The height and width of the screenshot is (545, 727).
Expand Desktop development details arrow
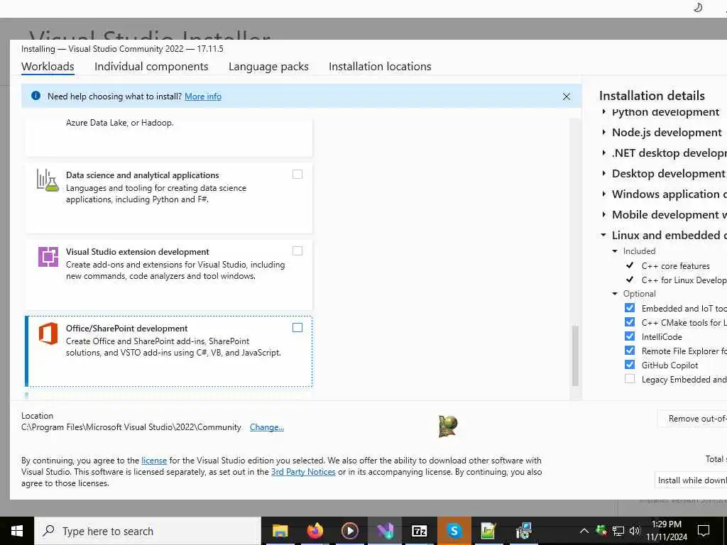tap(603, 173)
